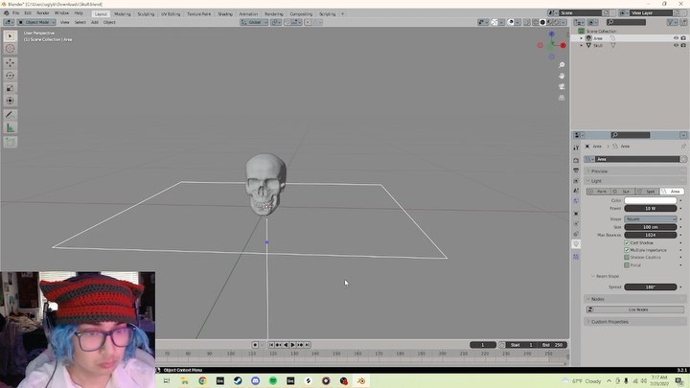The image size is (690, 388).
Task: Click the viewport zoom magnifier icon
Action: (562, 65)
